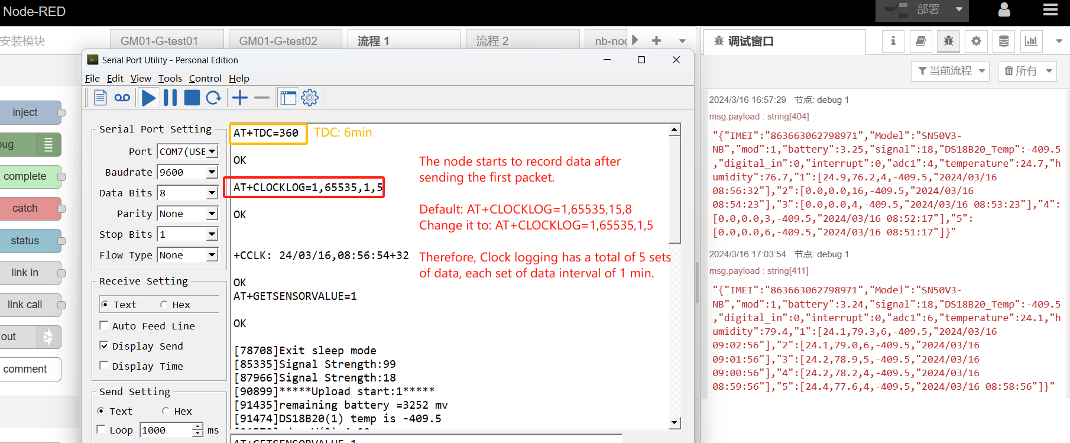This screenshot has width=1070, height=443.
Task: Open the debug bug sidebar tab icon
Action: click(948, 41)
